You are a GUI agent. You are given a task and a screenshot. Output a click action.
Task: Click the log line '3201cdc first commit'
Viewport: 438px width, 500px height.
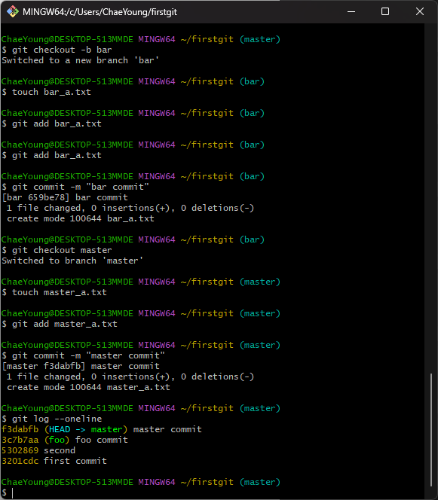tap(54, 461)
